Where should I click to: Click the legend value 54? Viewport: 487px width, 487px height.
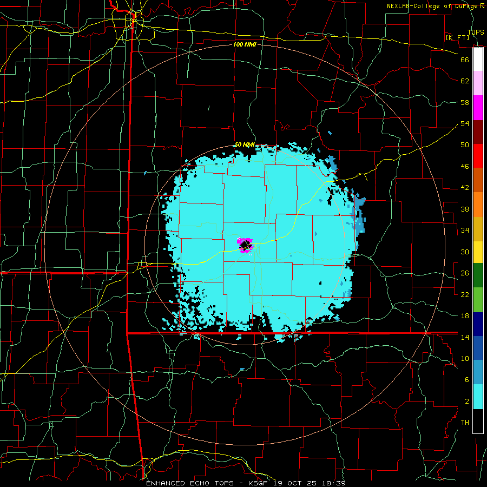coord(465,123)
